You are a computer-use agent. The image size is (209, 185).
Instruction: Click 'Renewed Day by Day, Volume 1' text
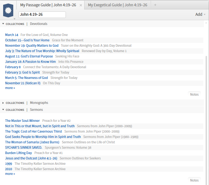click(x=104, y=51)
